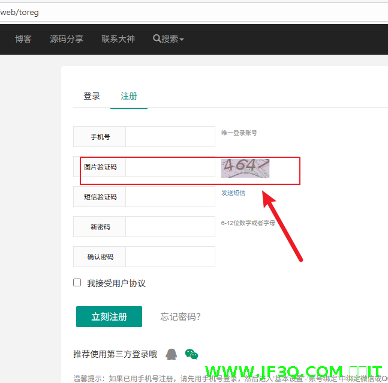The image size is (388, 383).
Task: Click the 新密码 password field
Action: coord(170,227)
